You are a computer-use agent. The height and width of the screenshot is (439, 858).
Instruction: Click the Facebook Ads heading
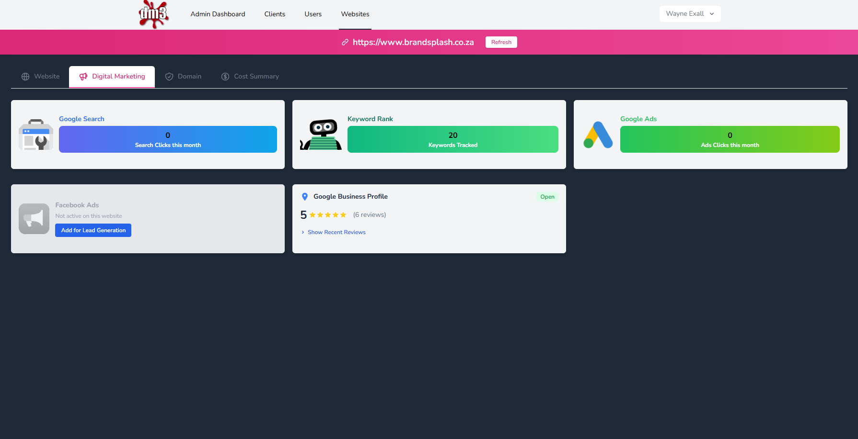77,205
